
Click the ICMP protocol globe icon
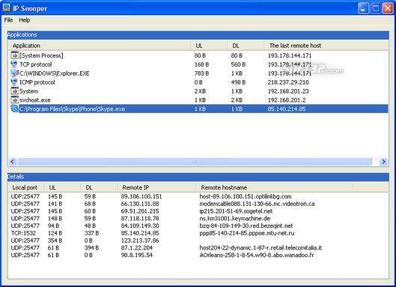point(14,82)
